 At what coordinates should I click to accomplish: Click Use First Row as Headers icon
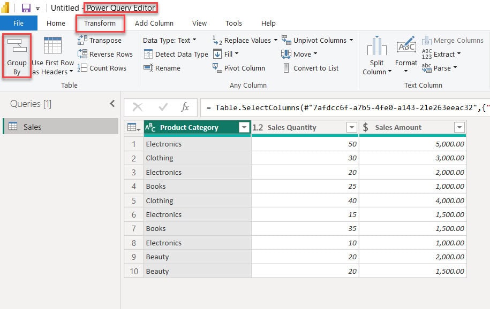tap(52, 45)
